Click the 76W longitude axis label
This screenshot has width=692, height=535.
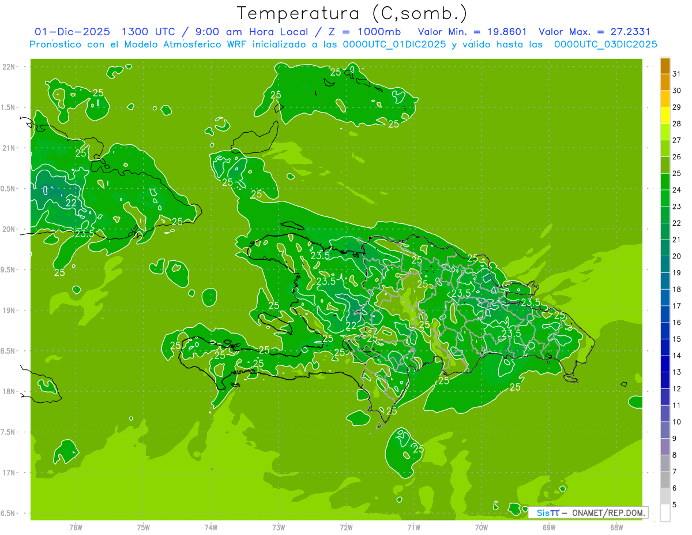click(x=76, y=527)
